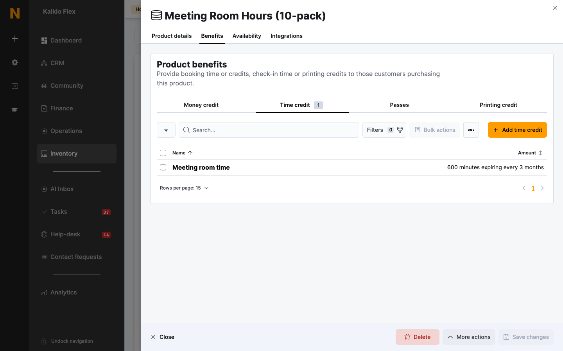Click Close button at bottom left
This screenshot has height=351, width=563.
click(163, 337)
